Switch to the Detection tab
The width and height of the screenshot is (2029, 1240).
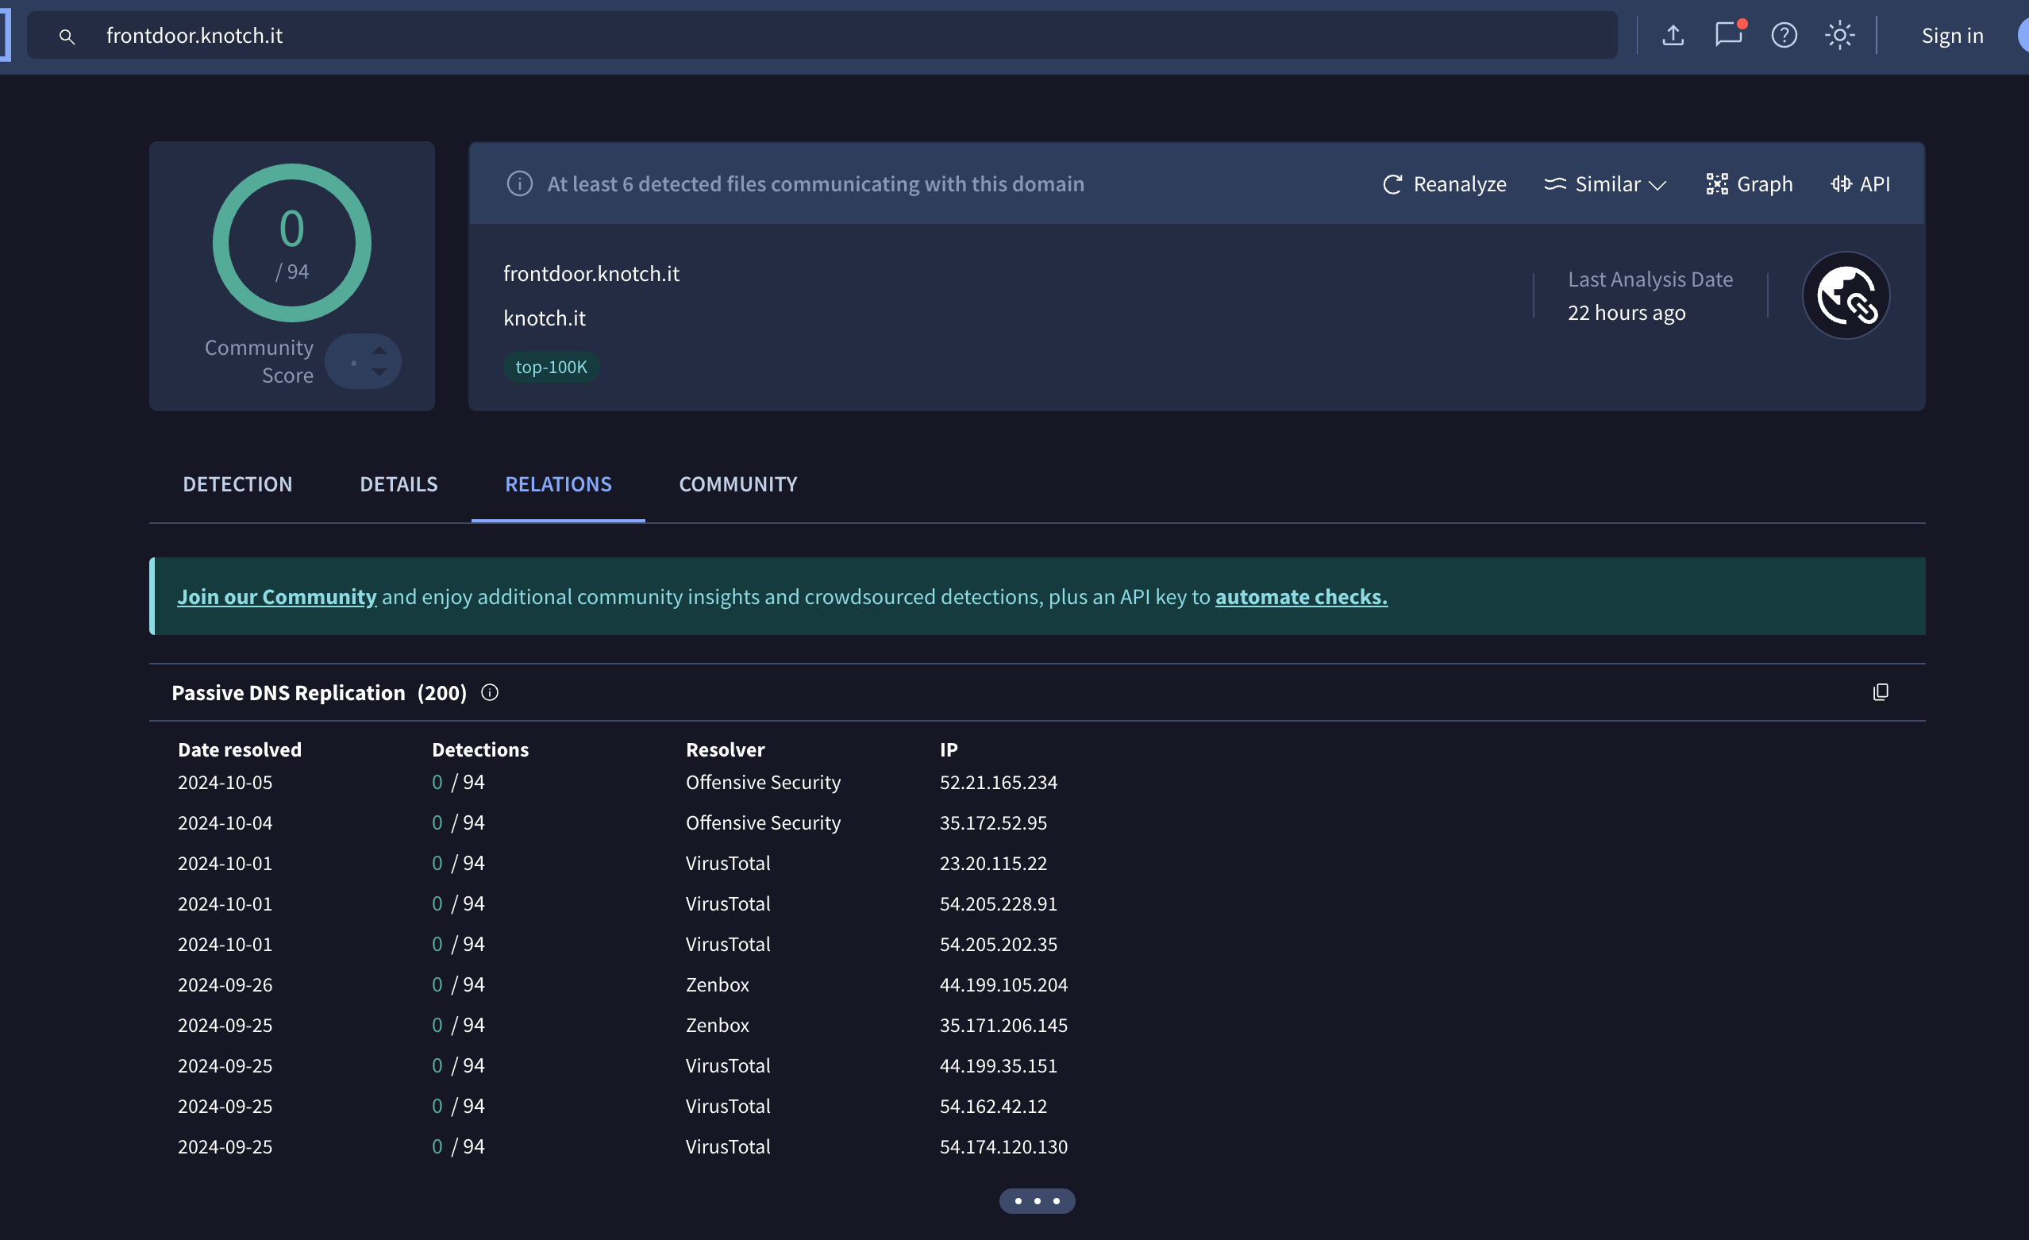[x=237, y=484]
